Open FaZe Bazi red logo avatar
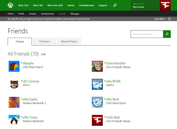Screen dimensions: 177x129 pos(97,120)
